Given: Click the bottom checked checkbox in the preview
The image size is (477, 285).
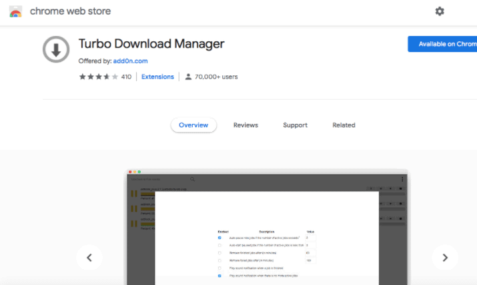Looking at the screenshot, I should coord(219,276).
